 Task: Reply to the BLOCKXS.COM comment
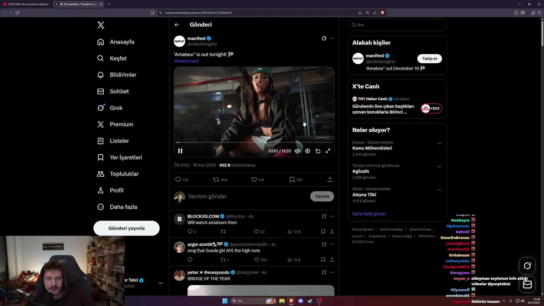click(192, 232)
